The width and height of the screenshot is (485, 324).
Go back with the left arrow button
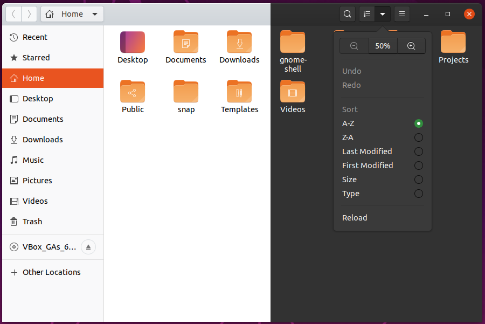pos(13,14)
